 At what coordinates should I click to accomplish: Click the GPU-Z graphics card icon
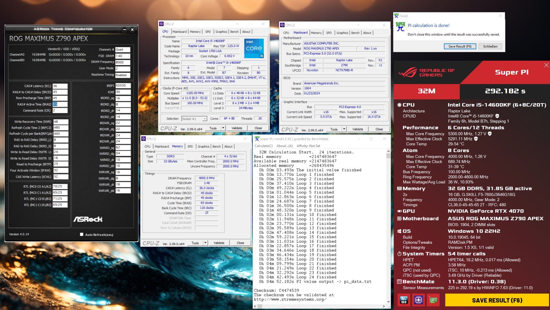pos(433,300)
